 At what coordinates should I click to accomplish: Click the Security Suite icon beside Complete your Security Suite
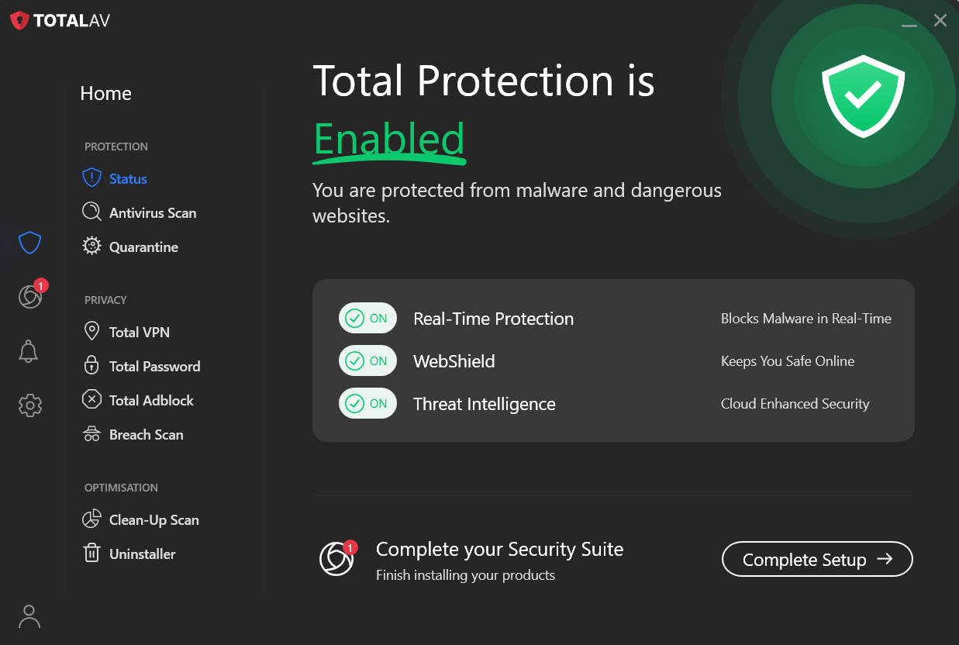coord(336,558)
